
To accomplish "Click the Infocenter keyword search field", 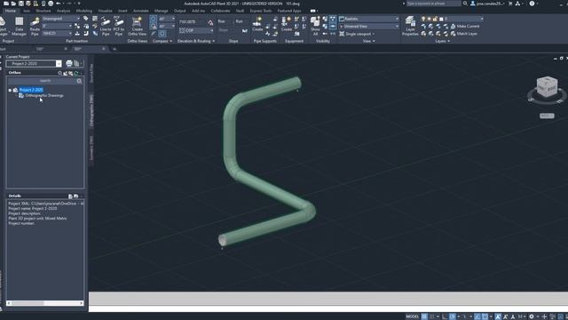I will tap(433, 4).
